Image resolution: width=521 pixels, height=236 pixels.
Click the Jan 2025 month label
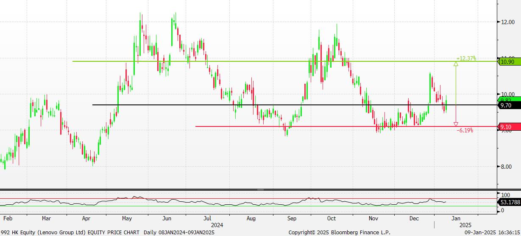pos(456,219)
